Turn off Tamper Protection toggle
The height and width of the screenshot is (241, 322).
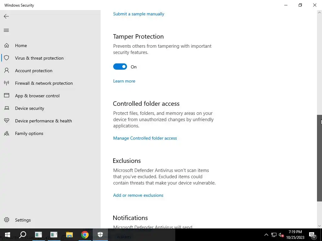coord(120,67)
